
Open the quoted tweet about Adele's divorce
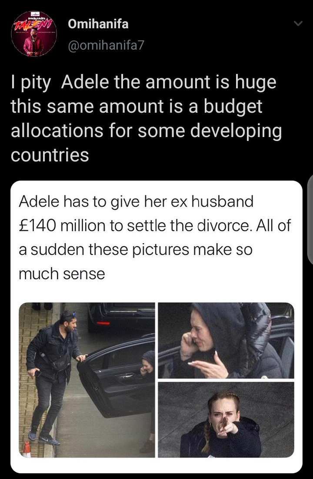(156, 327)
